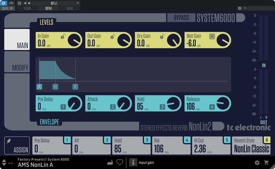Open the host settings gear icon

click(240, 8)
